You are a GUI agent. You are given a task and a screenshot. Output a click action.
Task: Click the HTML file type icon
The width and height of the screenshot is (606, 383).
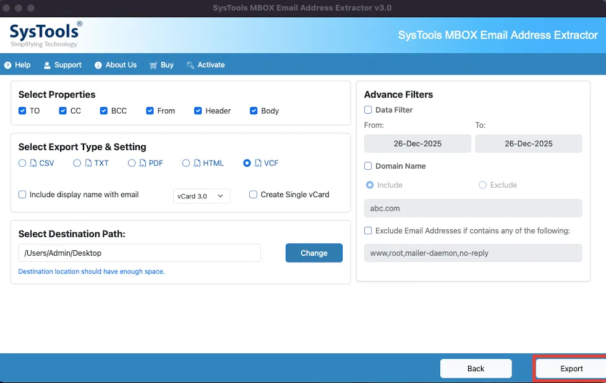point(197,163)
